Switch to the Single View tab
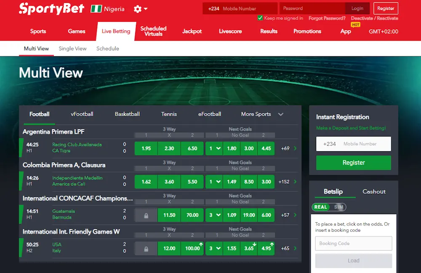The width and height of the screenshot is (421, 273). click(72, 48)
